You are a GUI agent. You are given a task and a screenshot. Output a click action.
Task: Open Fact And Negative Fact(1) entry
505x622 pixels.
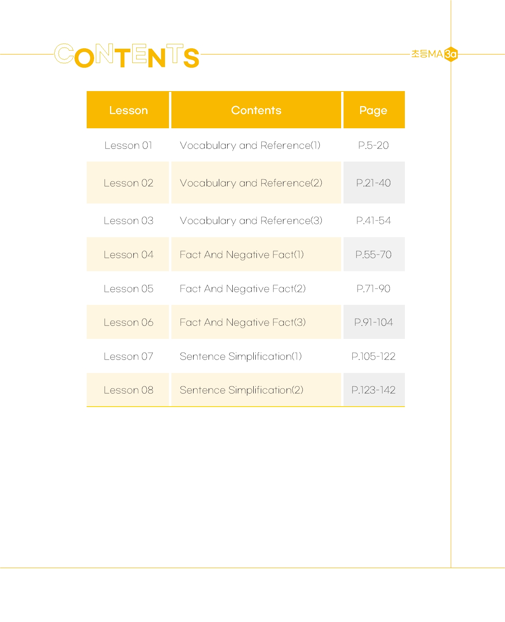242,255
